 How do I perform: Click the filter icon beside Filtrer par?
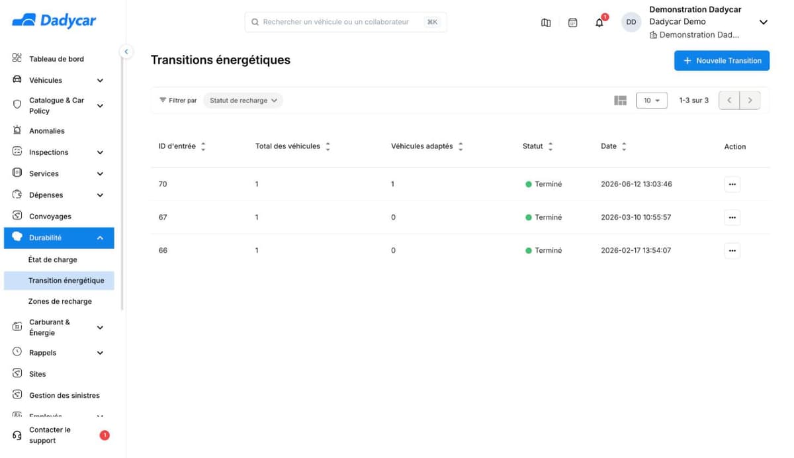tap(163, 100)
